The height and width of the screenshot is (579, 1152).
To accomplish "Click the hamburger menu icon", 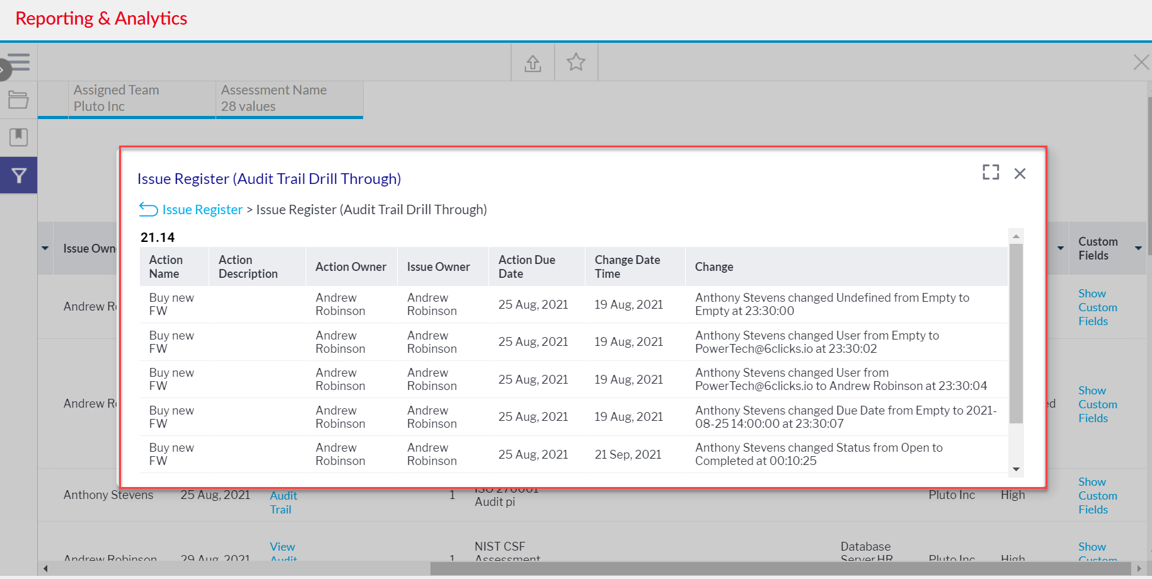I will pos(19,62).
